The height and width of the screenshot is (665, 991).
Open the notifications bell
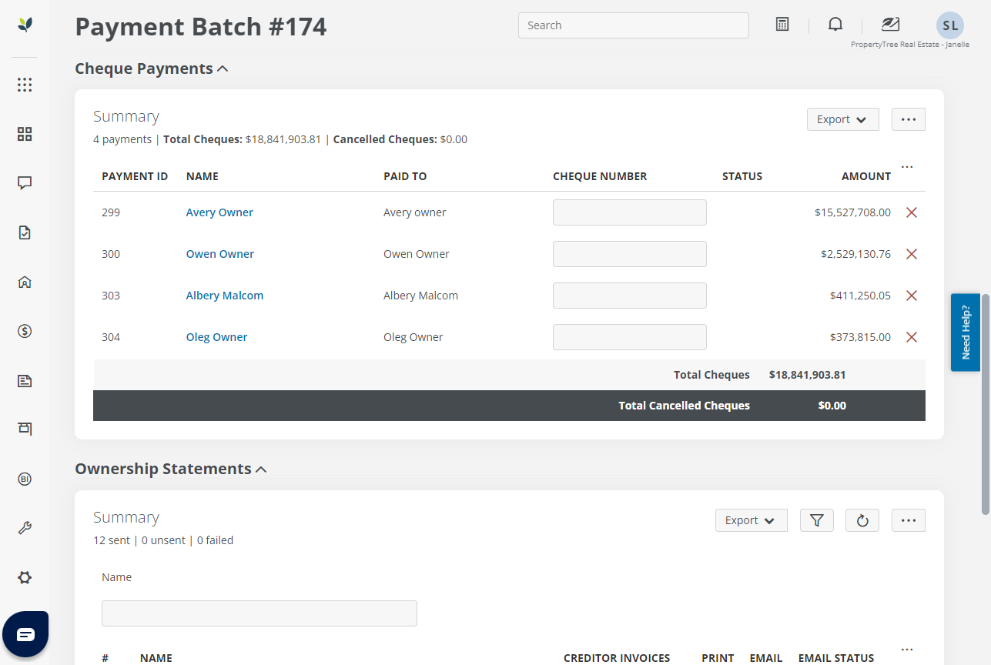click(835, 25)
